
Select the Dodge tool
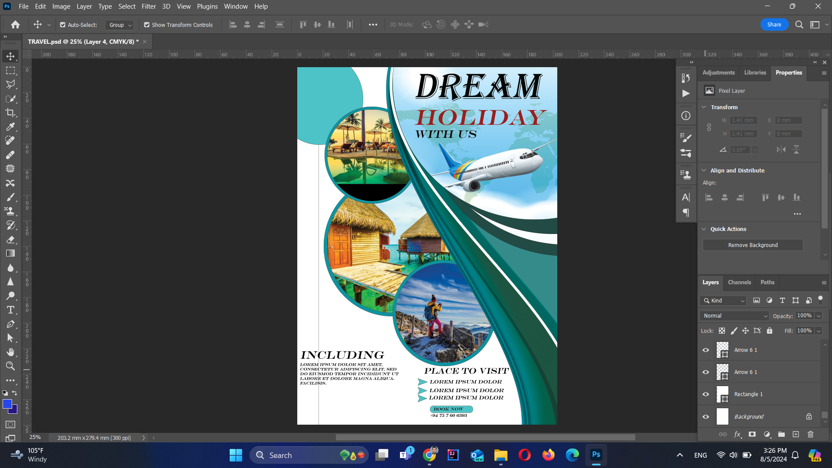click(x=10, y=296)
